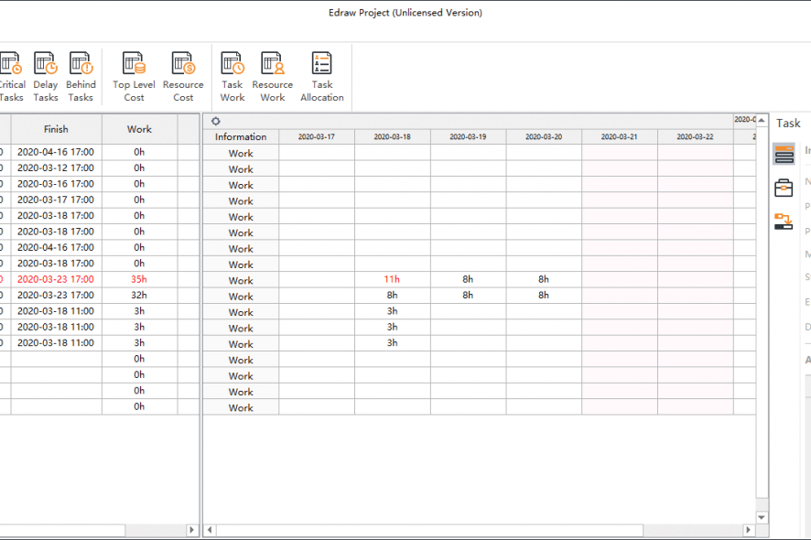Click the 2020-03-19 date column header

pyautogui.click(x=468, y=136)
